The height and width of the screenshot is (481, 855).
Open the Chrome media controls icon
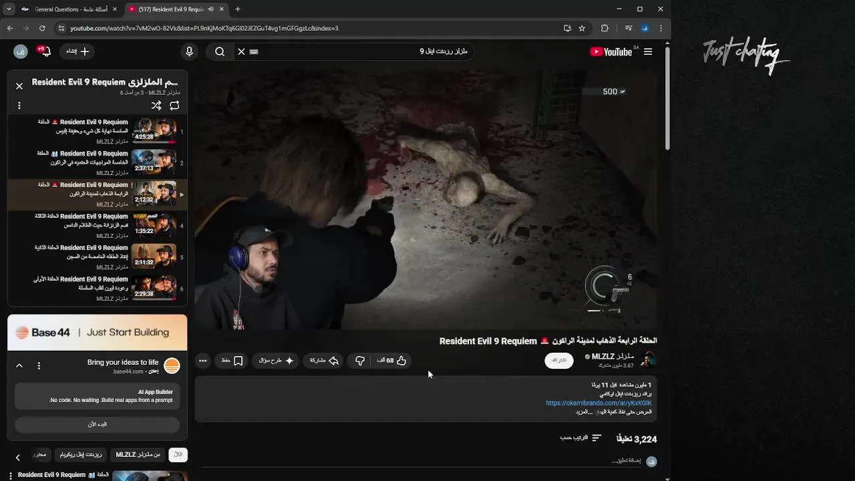pos(629,28)
